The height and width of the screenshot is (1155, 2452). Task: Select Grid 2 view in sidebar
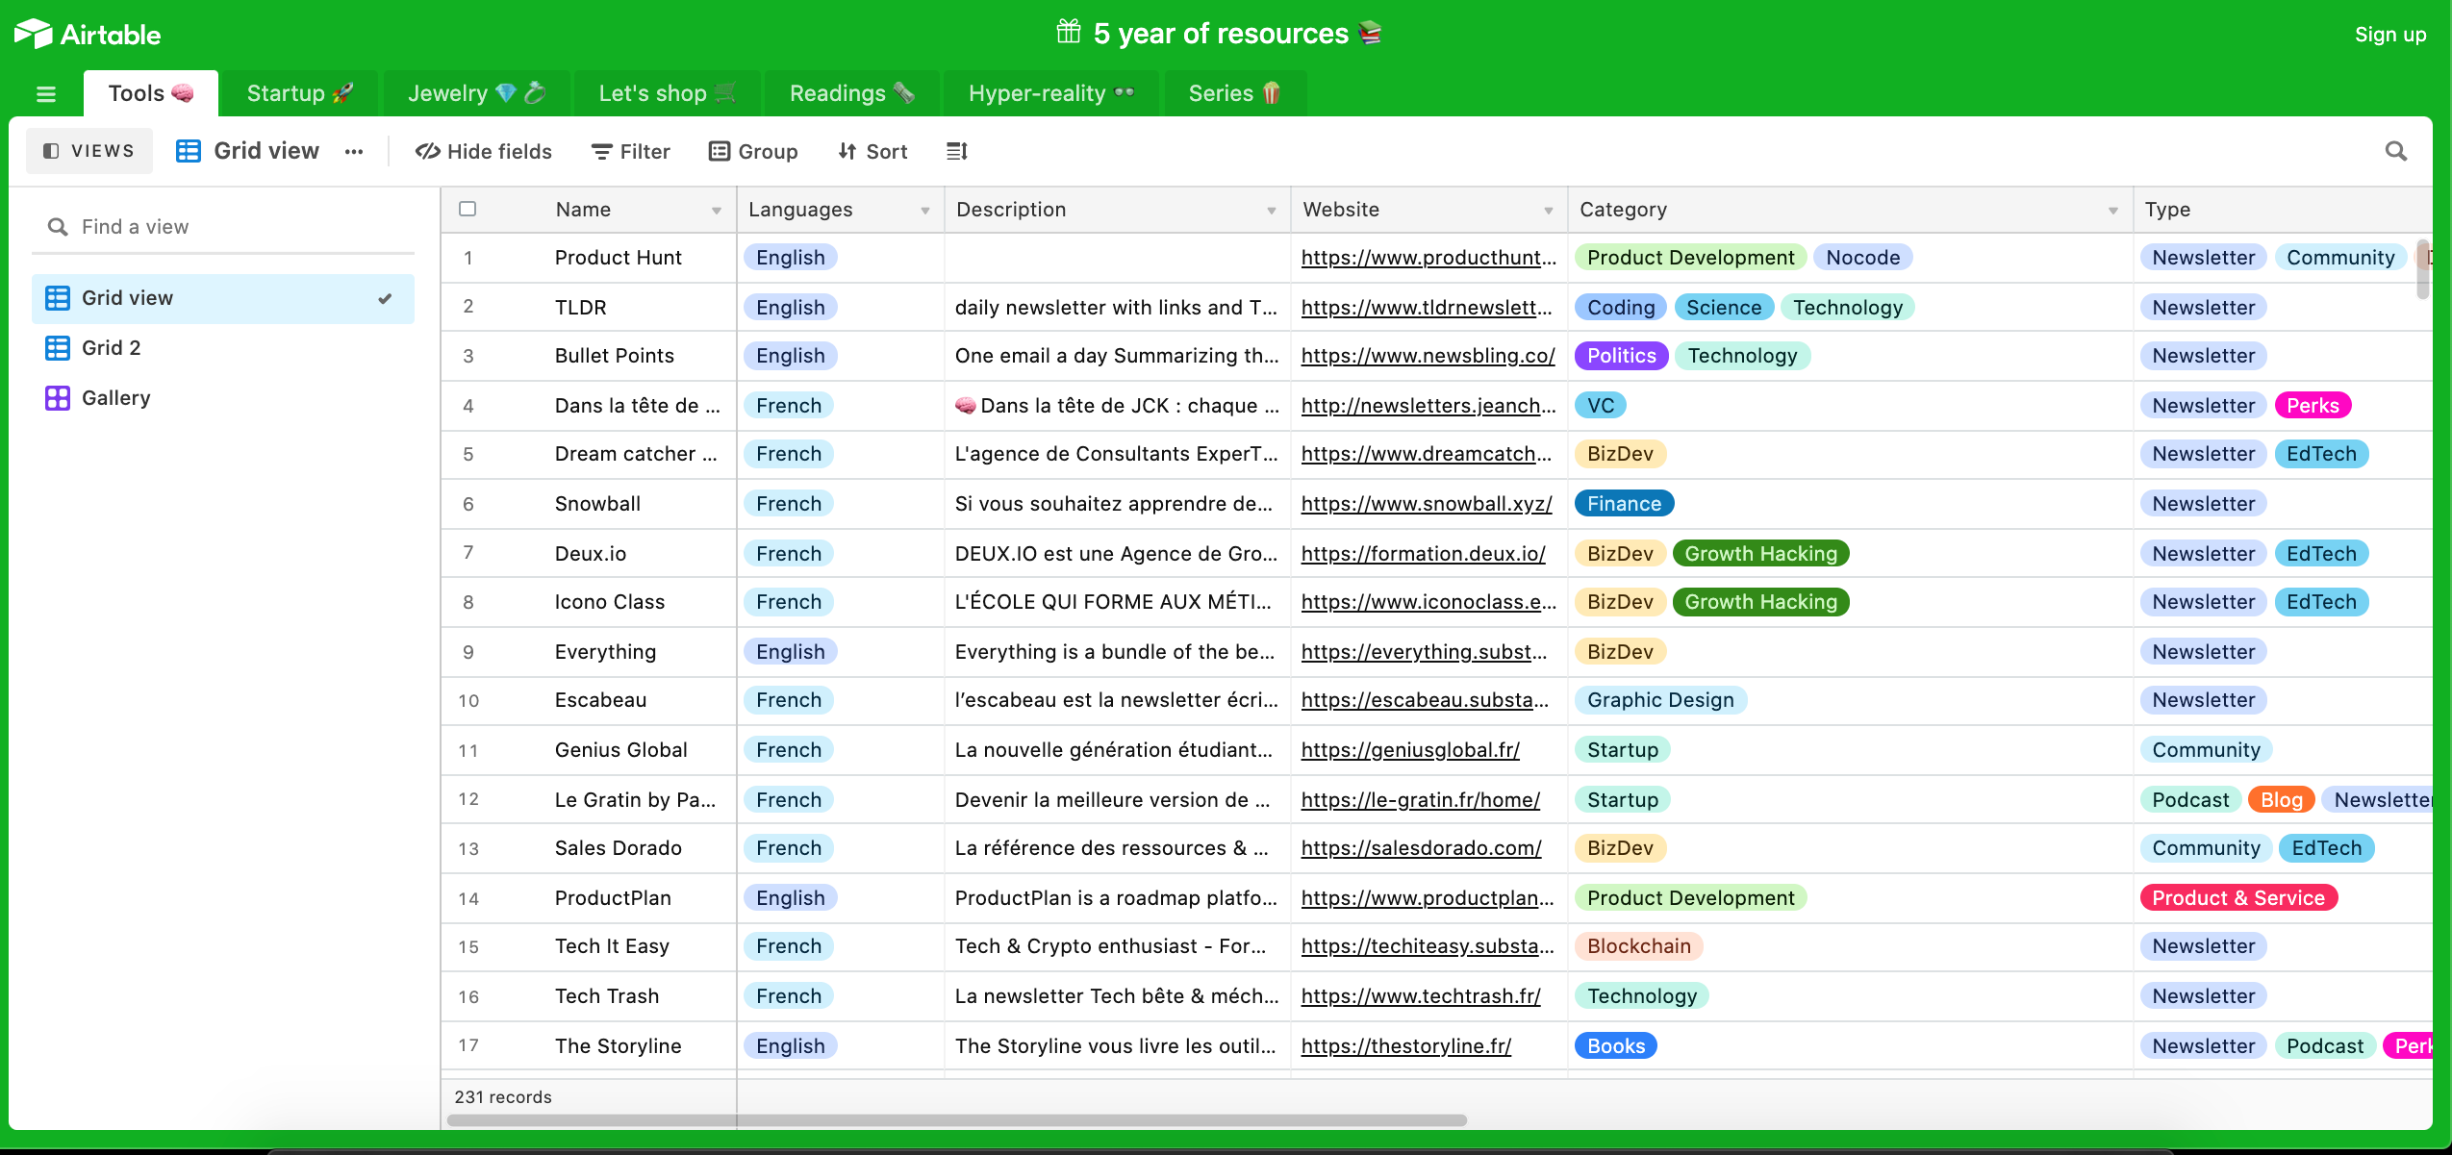click(111, 347)
